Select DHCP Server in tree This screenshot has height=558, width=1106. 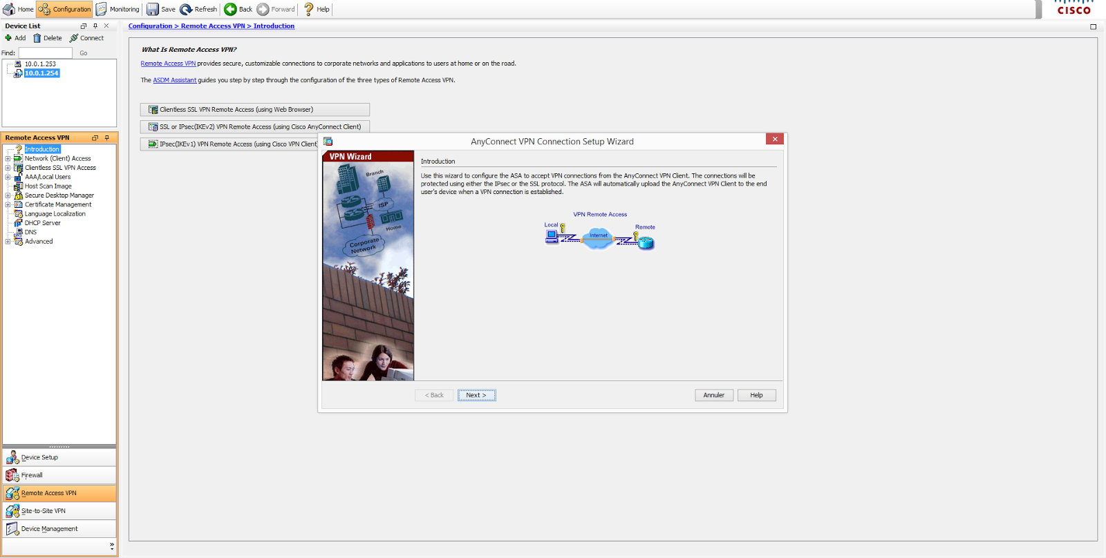tap(42, 223)
